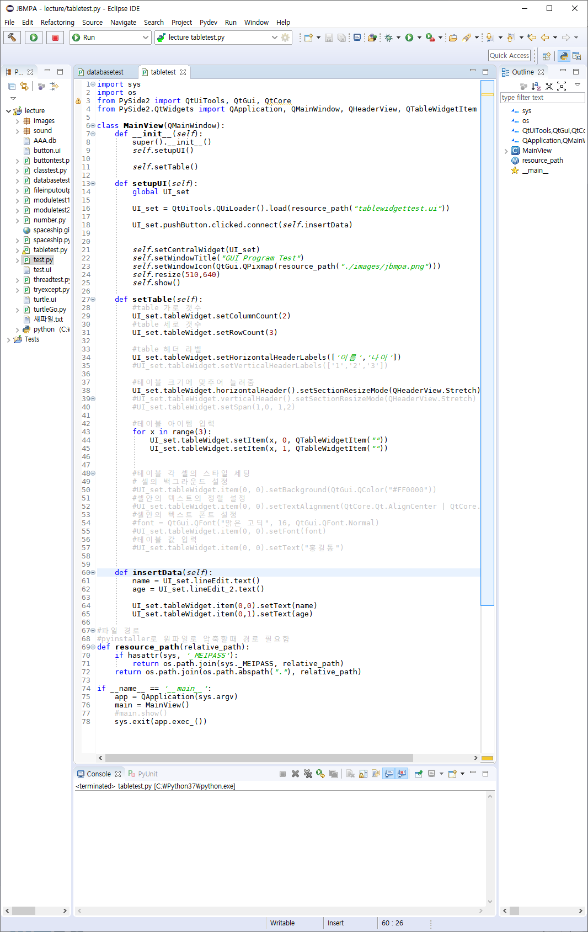Click Clear Console icon

coord(350,774)
